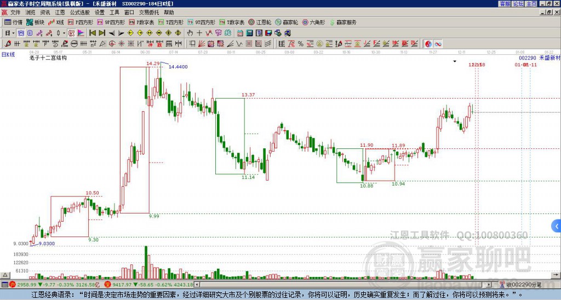Open the P四方形 tool

tap(81, 22)
